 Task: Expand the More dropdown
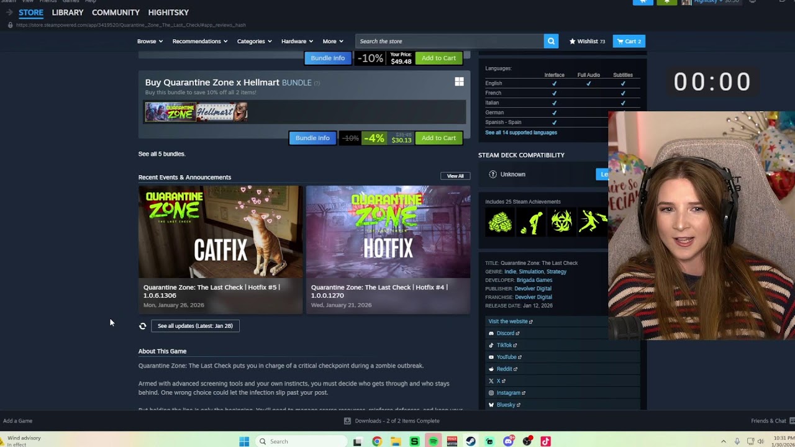tap(333, 41)
